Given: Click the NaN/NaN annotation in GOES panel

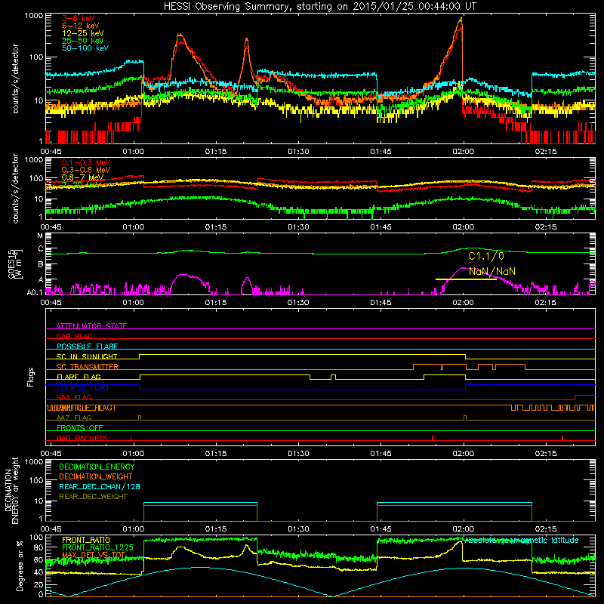Looking at the screenshot, I should (492, 272).
